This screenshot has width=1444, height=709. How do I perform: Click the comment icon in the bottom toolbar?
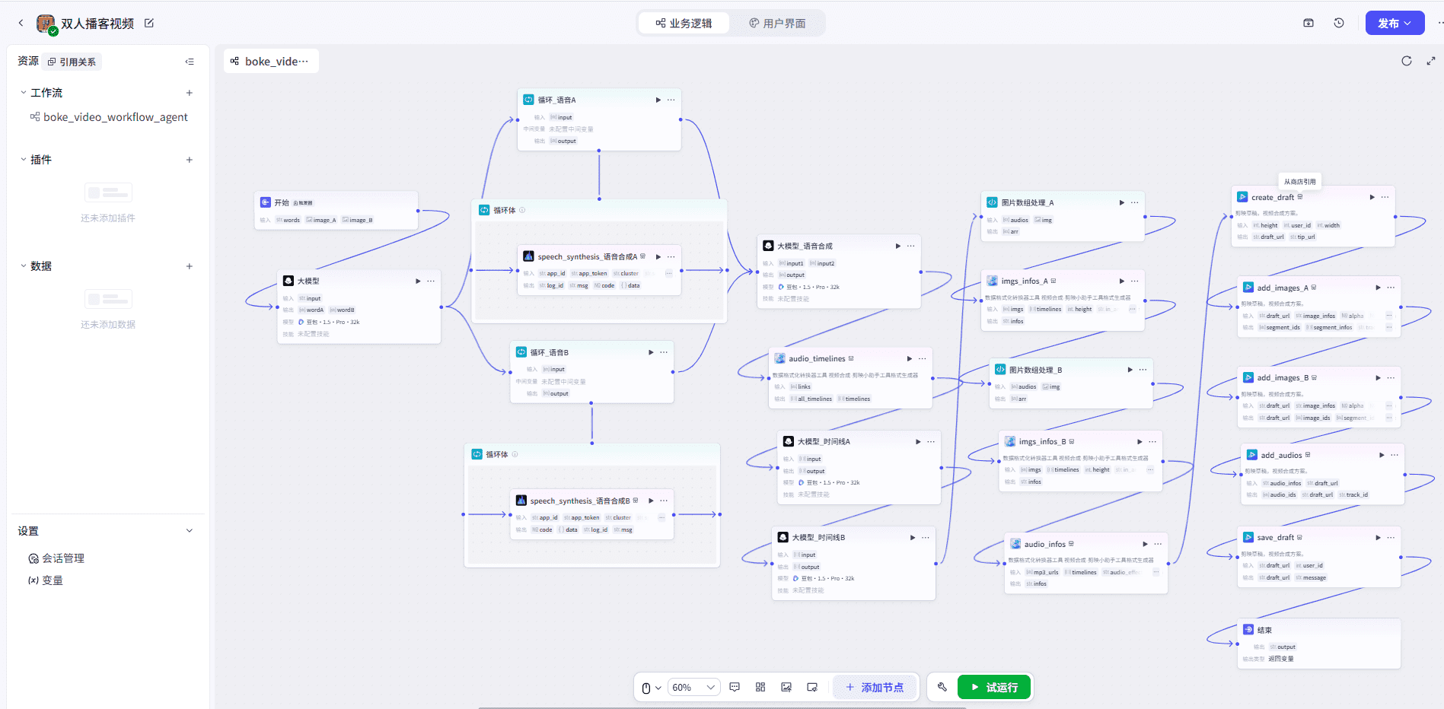click(735, 687)
